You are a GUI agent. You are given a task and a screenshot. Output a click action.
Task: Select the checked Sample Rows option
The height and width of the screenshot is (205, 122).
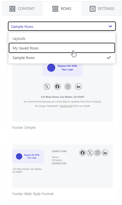point(62,58)
